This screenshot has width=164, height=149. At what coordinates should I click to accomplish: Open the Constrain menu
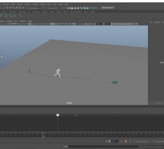[x=35, y=5]
